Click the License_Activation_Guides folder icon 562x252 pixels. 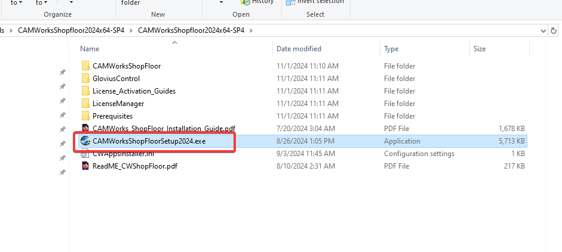click(x=85, y=91)
